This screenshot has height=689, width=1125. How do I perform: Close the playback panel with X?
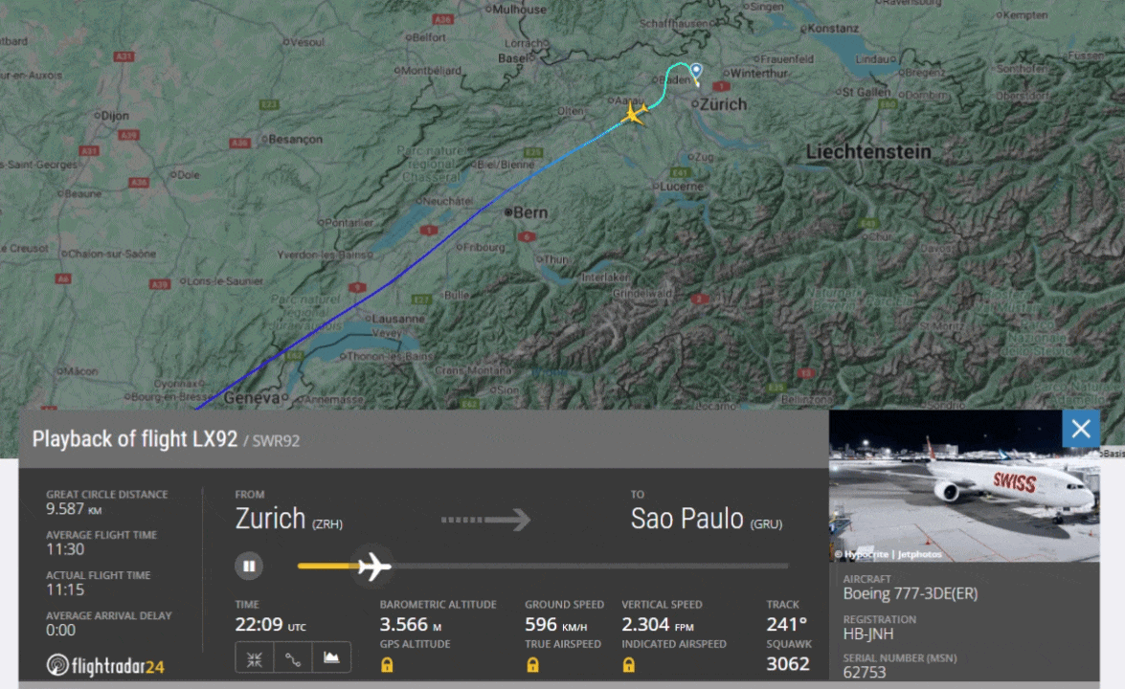tap(1081, 429)
